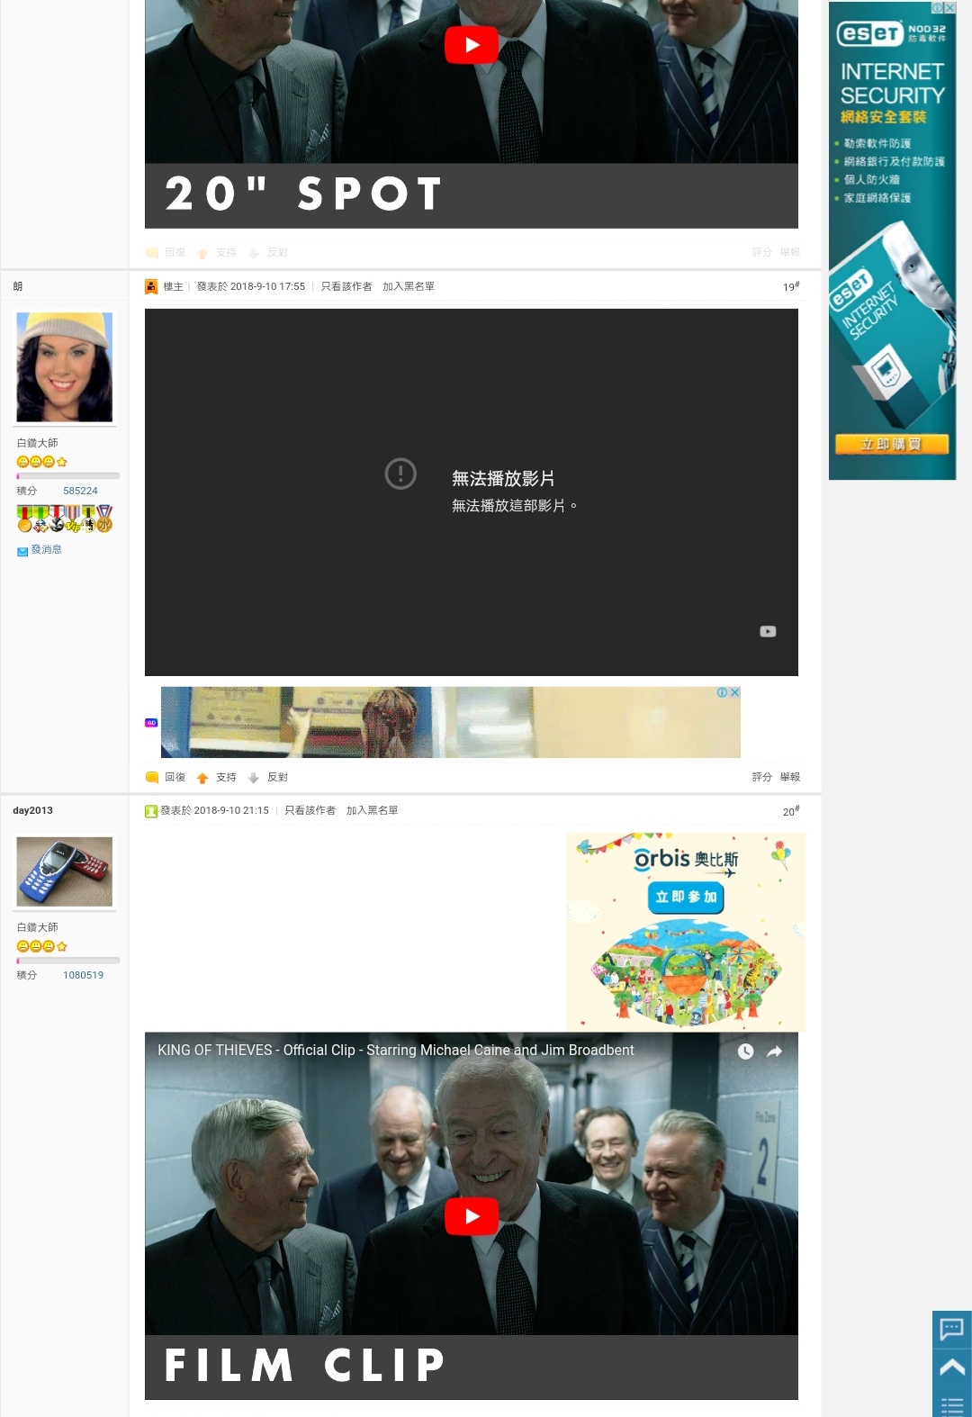Click 舉報 report in post 19 footer
This screenshot has width=972, height=1417.
coord(790,777)
